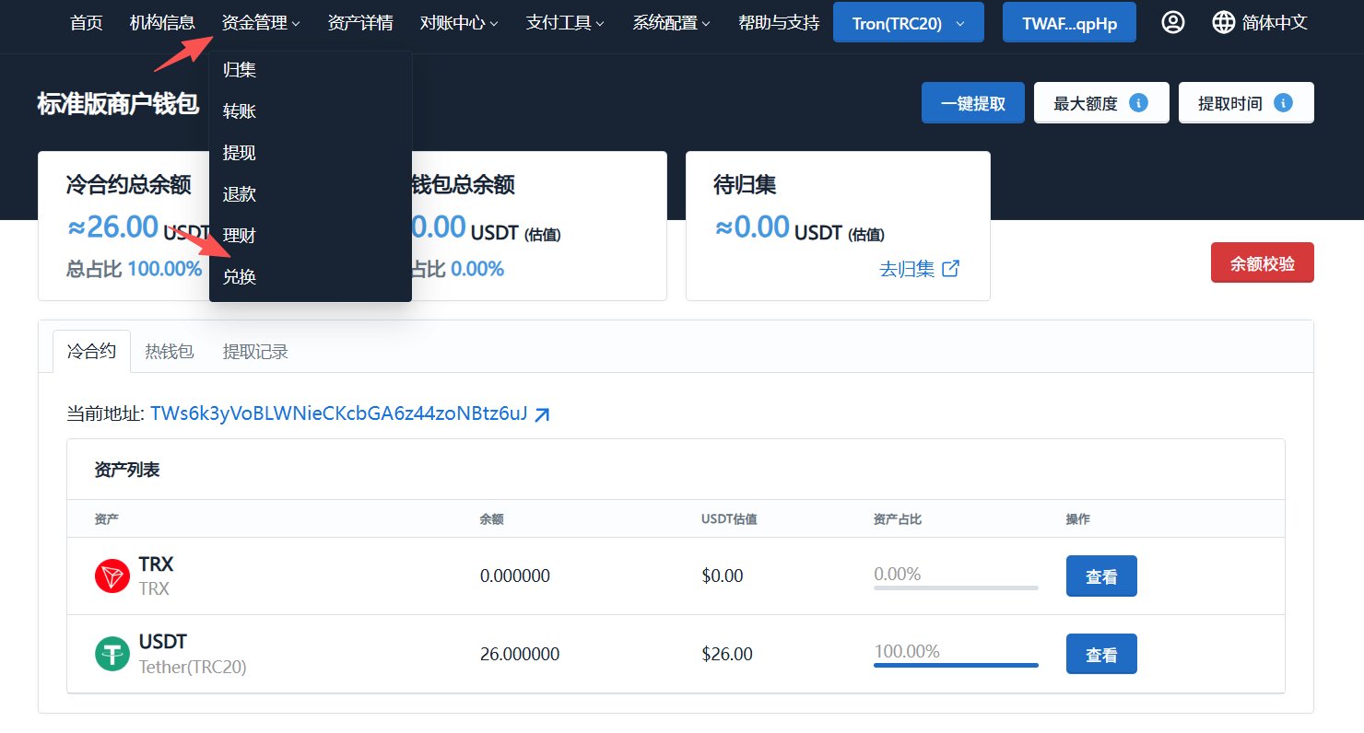
Task: Open the 支付工具 dropdown menu
Action: (x=565, y=23)
